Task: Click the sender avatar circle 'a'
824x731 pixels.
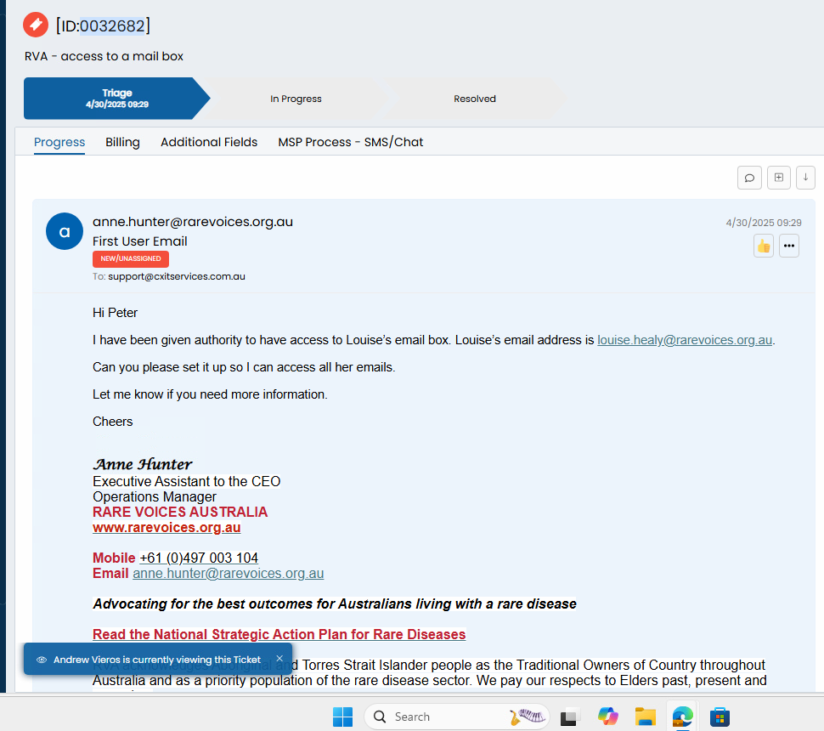Action: coord(65,231)
